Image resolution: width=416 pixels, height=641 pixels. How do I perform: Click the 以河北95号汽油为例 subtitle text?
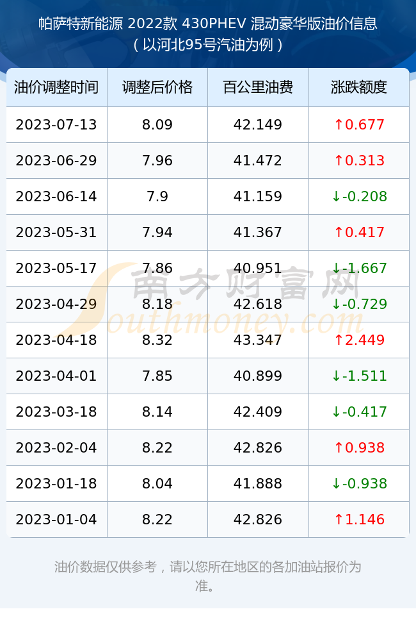pyautogui.click(x=208, y=45)
